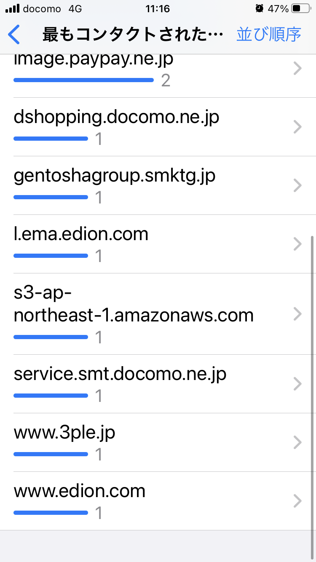Tap the cellular signal bars icon
Screen dimensions: 316x562
pyautogui.click(x=13, y=8)
